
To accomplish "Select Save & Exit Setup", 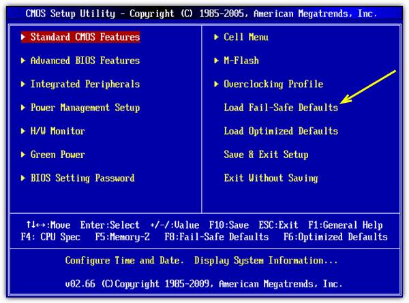I will (266, 155).
